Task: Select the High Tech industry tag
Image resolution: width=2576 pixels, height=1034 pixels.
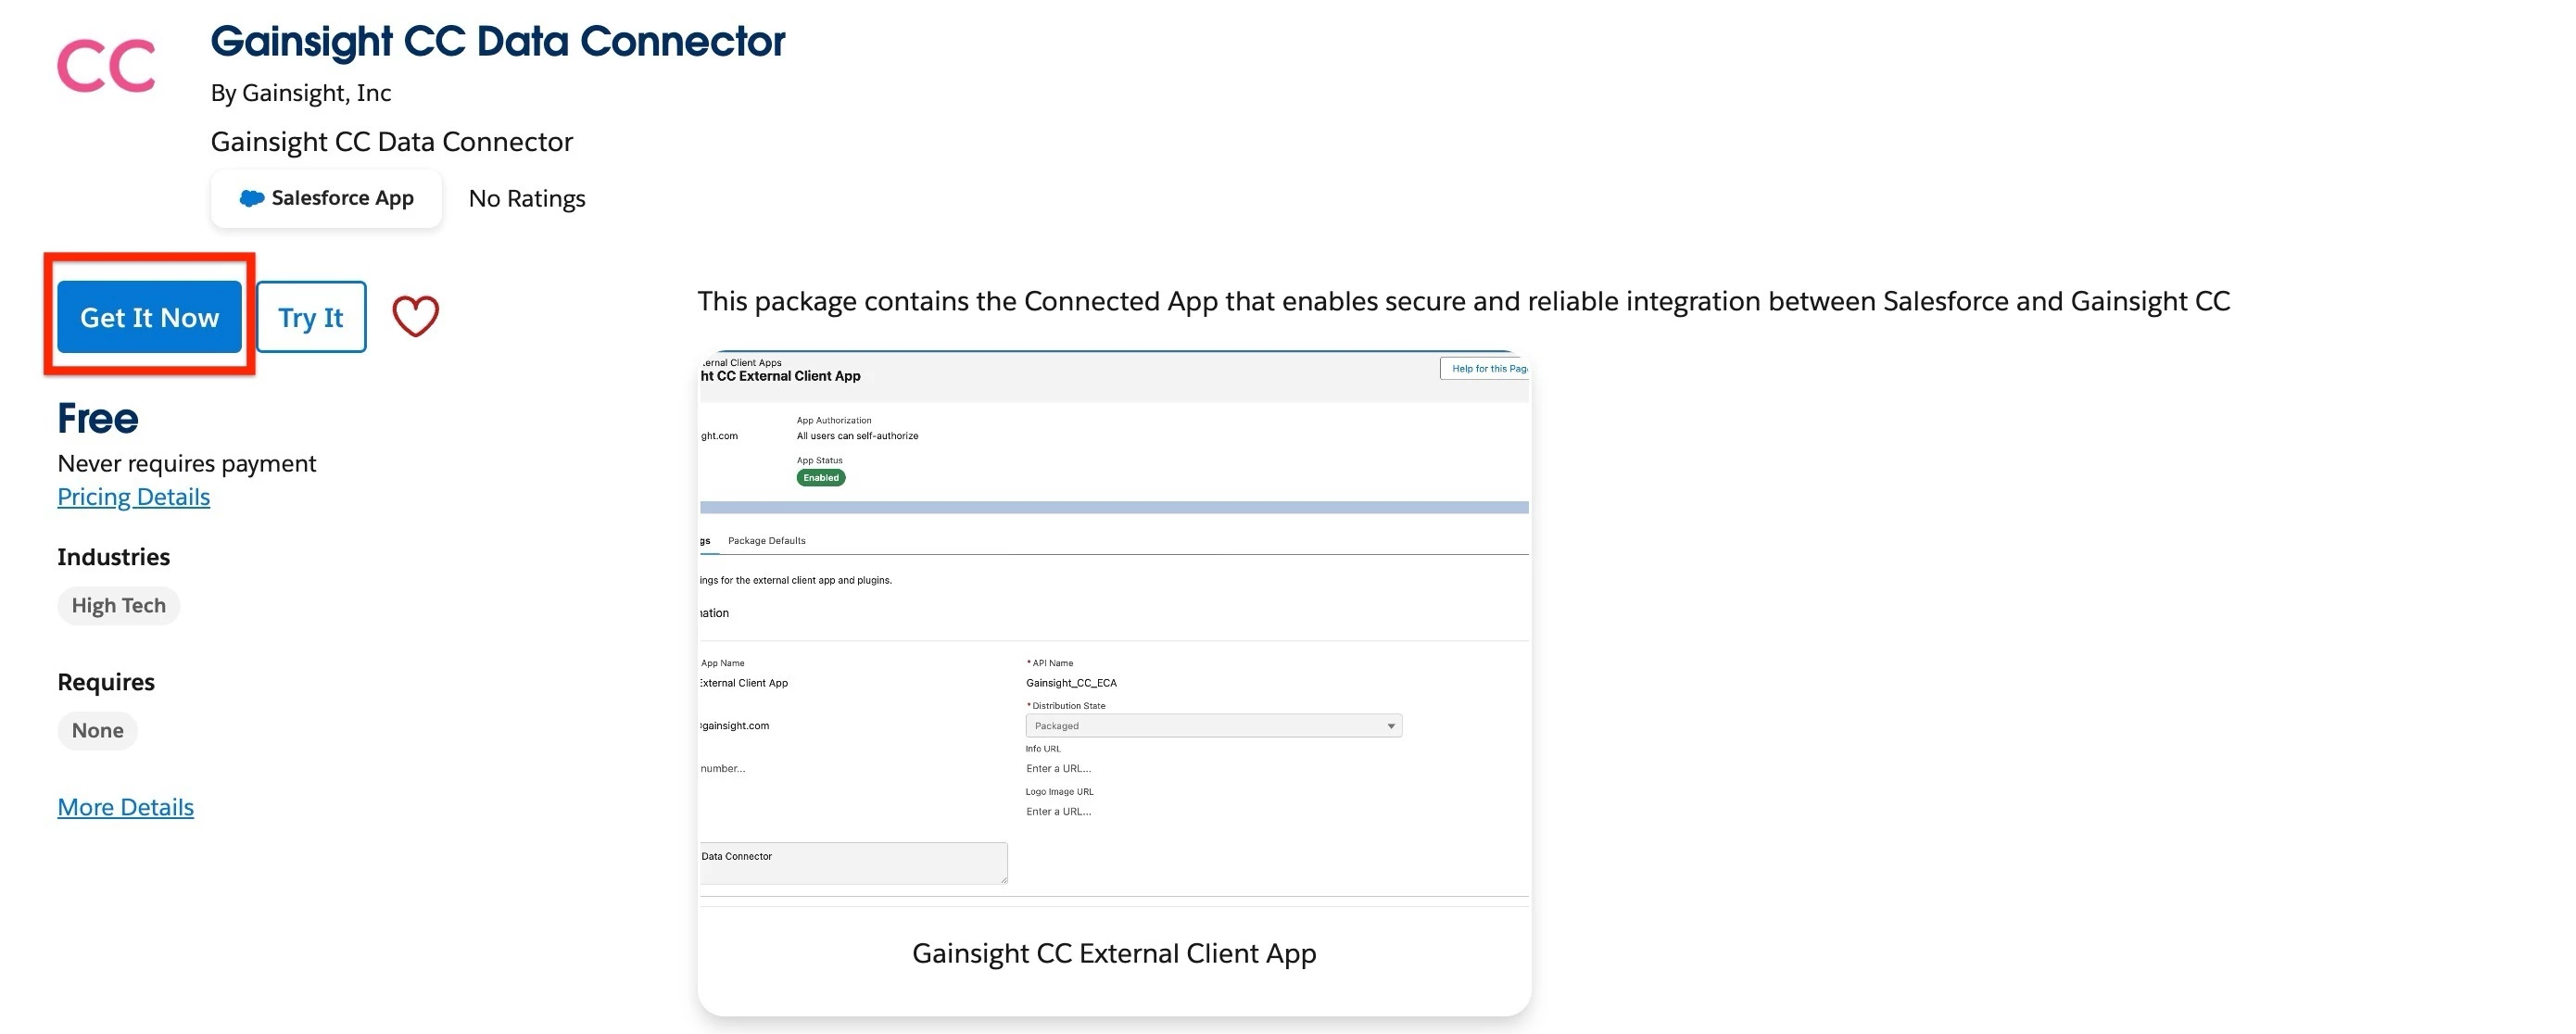Action: pyautogui.click(x=118, y=606)
